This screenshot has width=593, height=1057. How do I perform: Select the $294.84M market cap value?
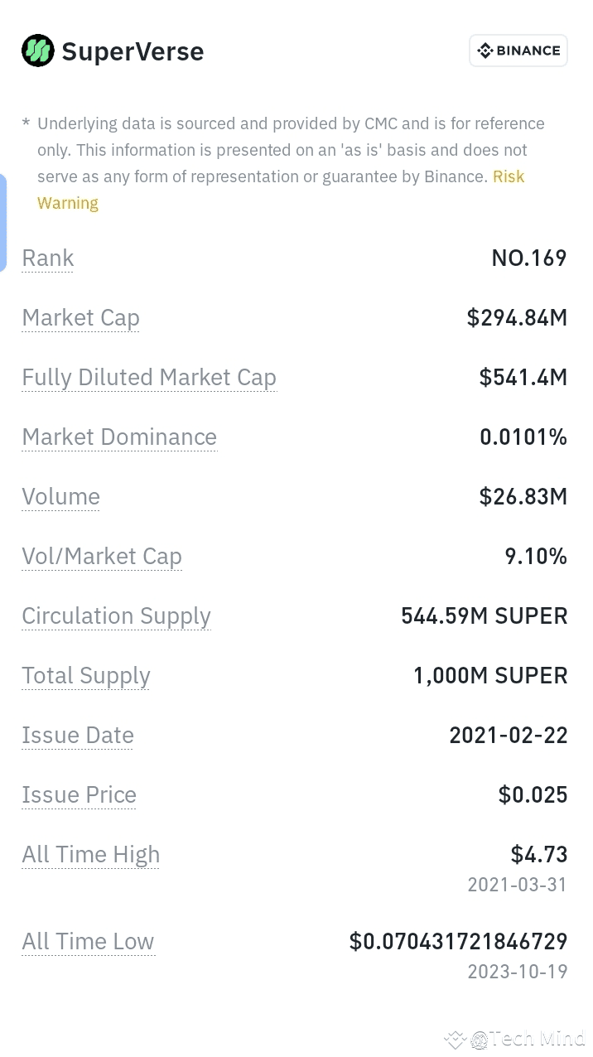click(x=517, y=318)
